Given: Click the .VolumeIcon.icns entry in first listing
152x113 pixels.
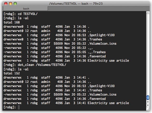Looking at the screenshot, I should [102, 44].
